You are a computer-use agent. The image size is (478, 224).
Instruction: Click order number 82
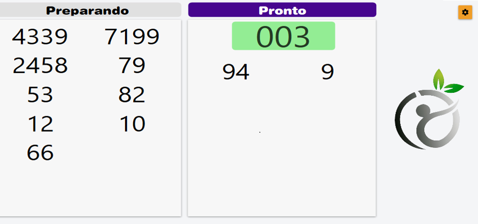132,94
